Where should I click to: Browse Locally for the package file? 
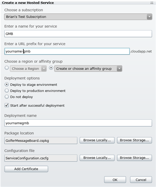pos(97,140)
